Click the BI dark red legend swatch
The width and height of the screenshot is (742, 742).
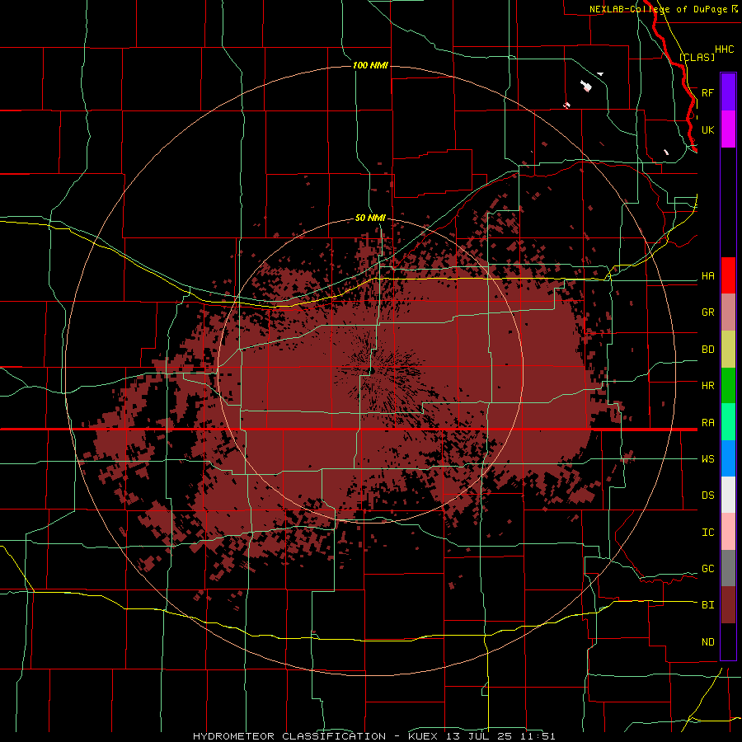click(728, 605)
